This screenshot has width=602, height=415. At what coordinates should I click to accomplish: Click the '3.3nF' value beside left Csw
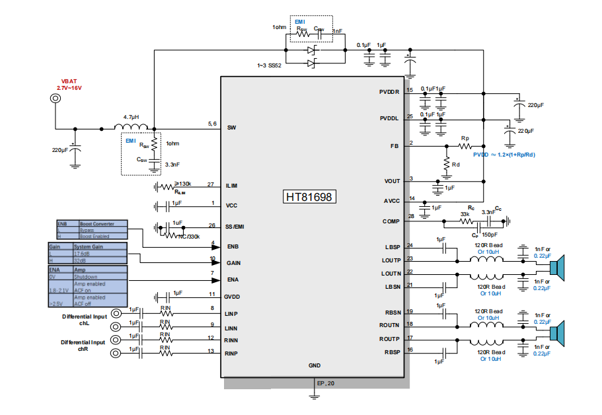[172, 165]
